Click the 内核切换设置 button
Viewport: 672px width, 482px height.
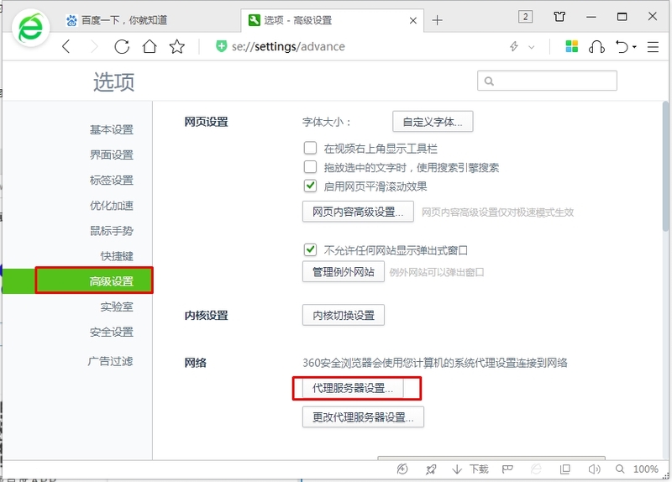344,315
